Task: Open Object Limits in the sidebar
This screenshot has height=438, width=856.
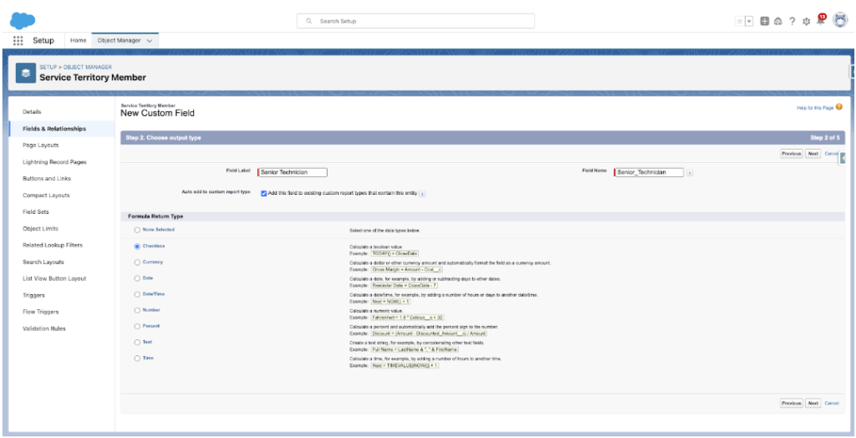Action: (x=40, y=229)
